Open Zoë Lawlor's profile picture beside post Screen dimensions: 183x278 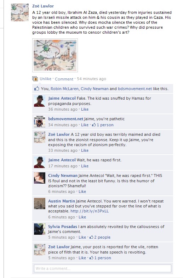[20, 12]
